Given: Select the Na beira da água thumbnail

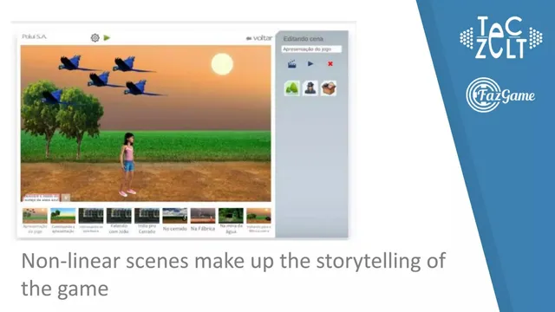Looking at the screenshot, I should click(231, 216).
